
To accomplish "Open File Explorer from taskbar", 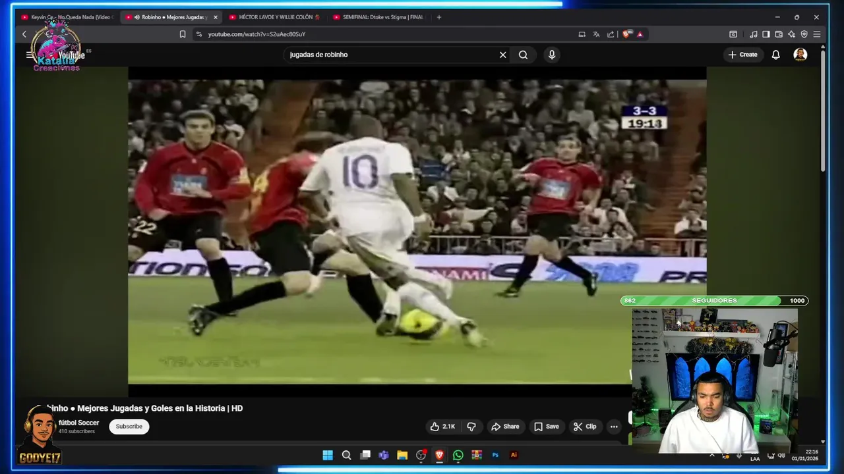I will point(402,455).
